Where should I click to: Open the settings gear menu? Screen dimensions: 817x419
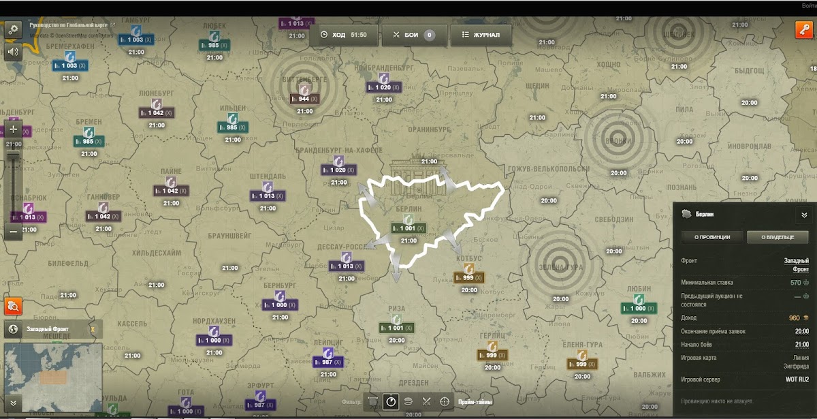[x=14, y=29]
